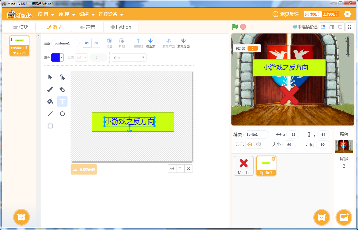358x230 pixels.
Task: Click 意见反馈 feedback link
Action: coord(286,14)
